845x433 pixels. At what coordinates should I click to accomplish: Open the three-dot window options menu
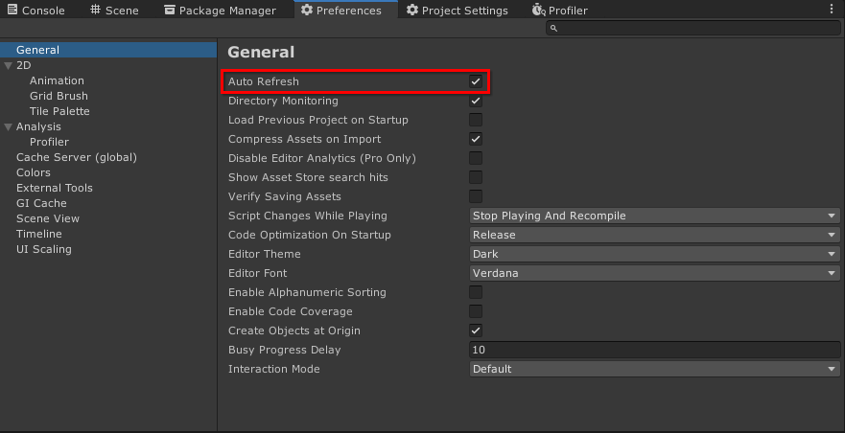(833, 10)
